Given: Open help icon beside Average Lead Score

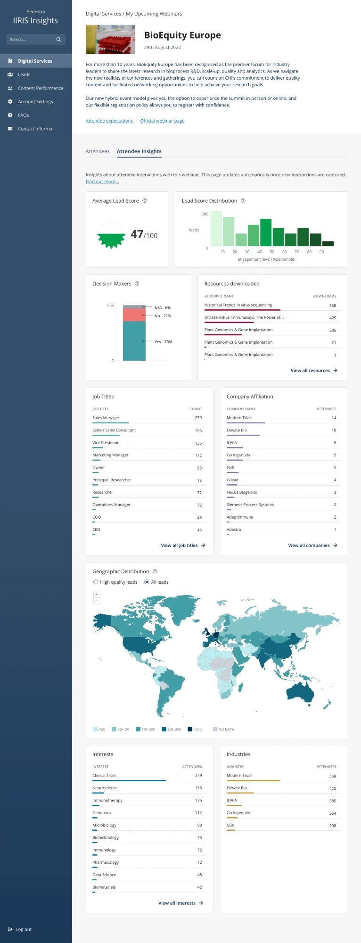Looking at the screenshot, I should pyautogui.click(x=145, y=200).
